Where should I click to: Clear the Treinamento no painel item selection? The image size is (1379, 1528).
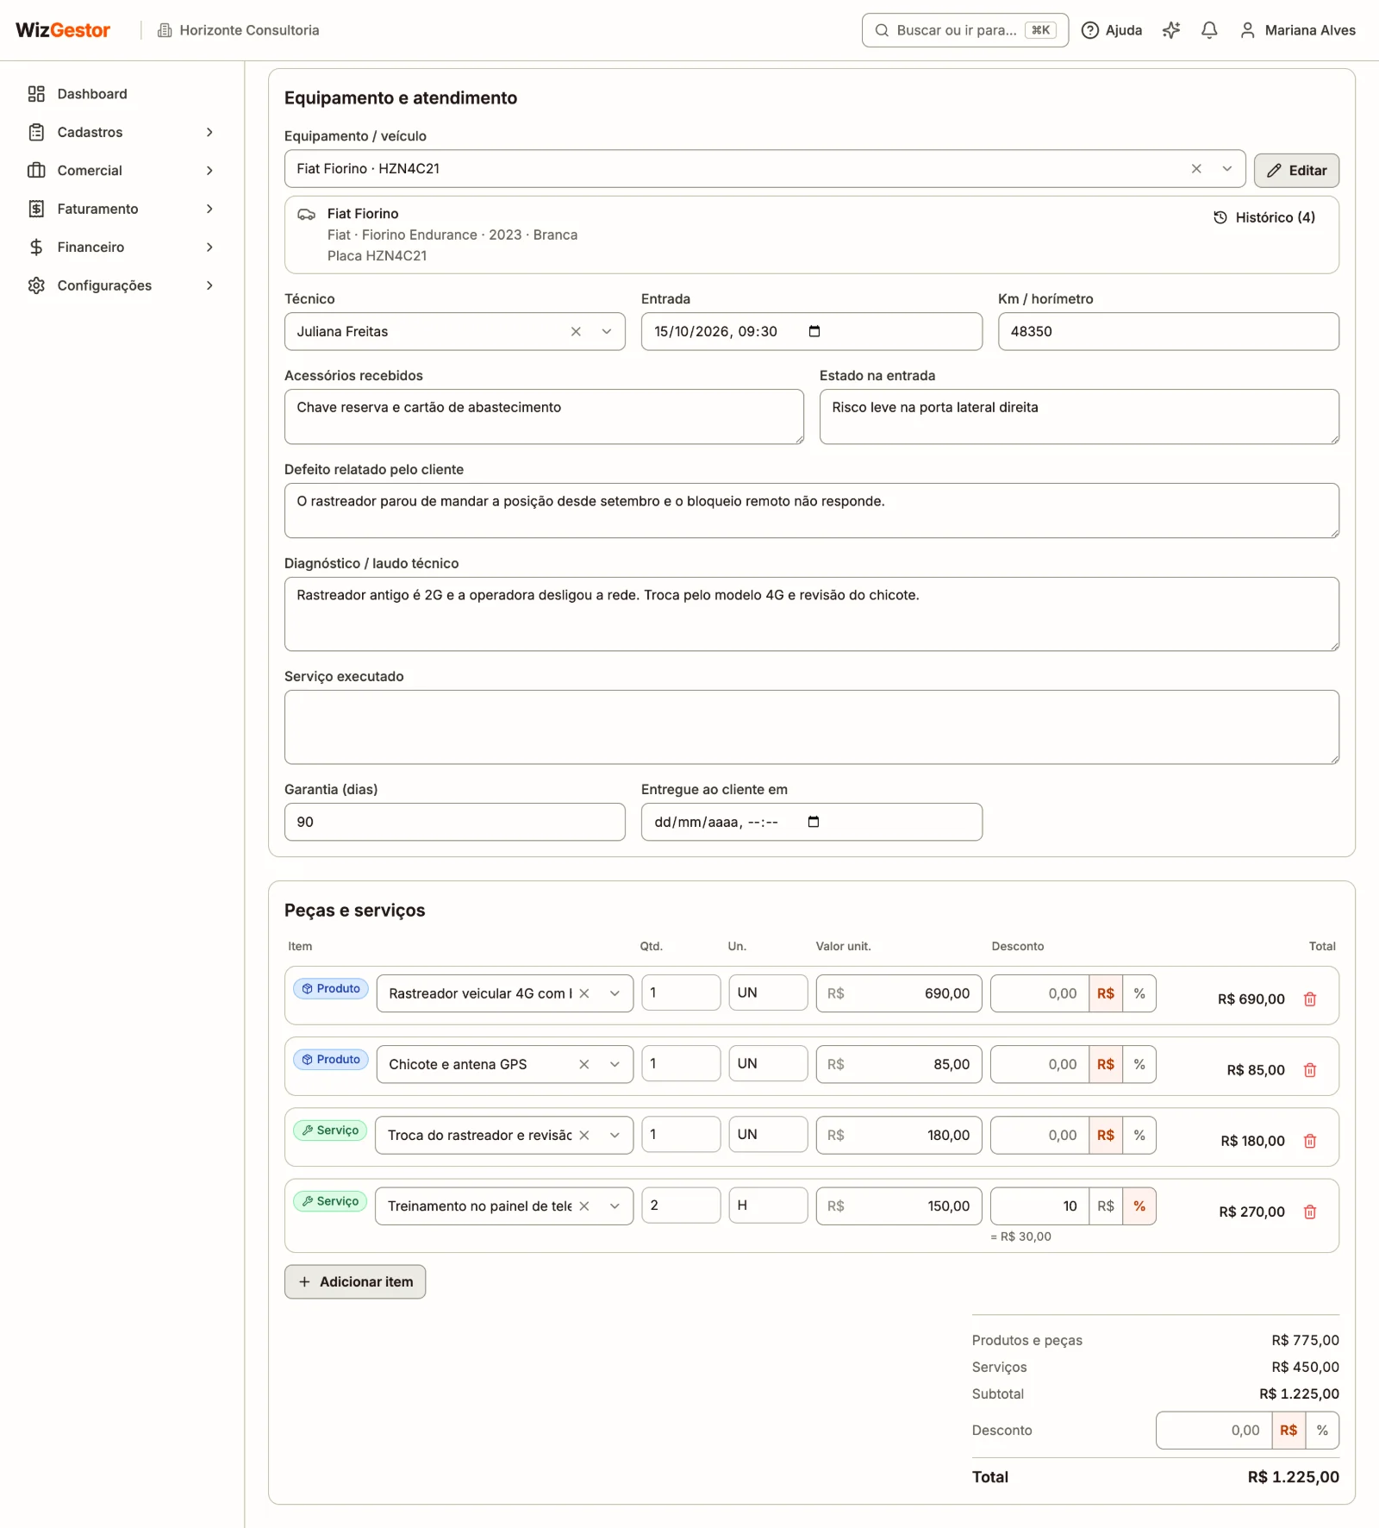[584, 1205]
